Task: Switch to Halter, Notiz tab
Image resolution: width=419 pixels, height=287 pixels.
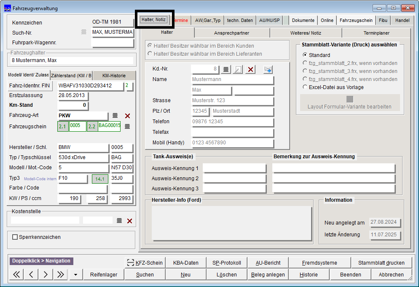Action: point(154,19)
